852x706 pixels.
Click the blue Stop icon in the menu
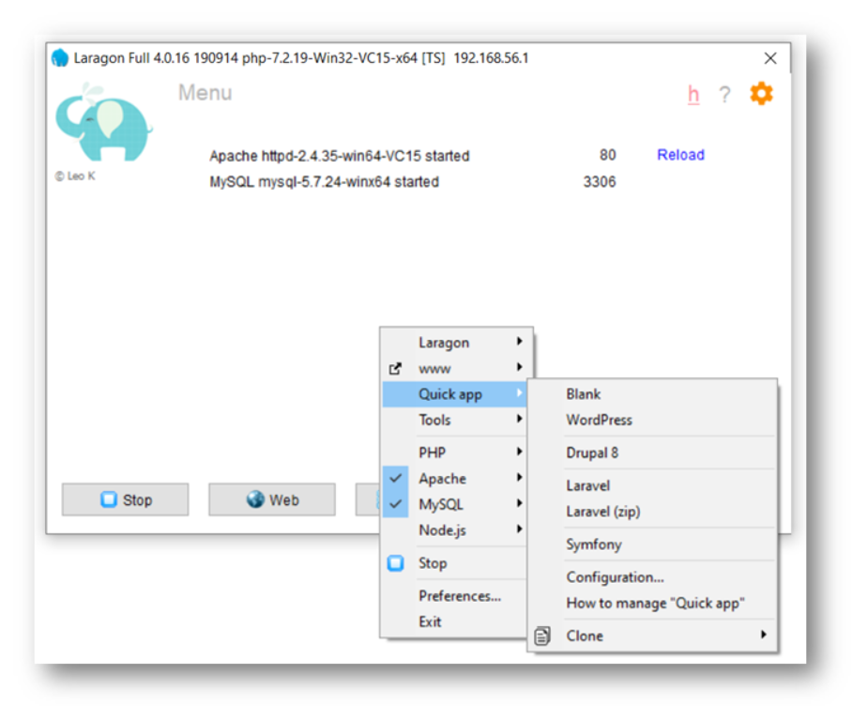pyautogui.click(x=396, y=563)
